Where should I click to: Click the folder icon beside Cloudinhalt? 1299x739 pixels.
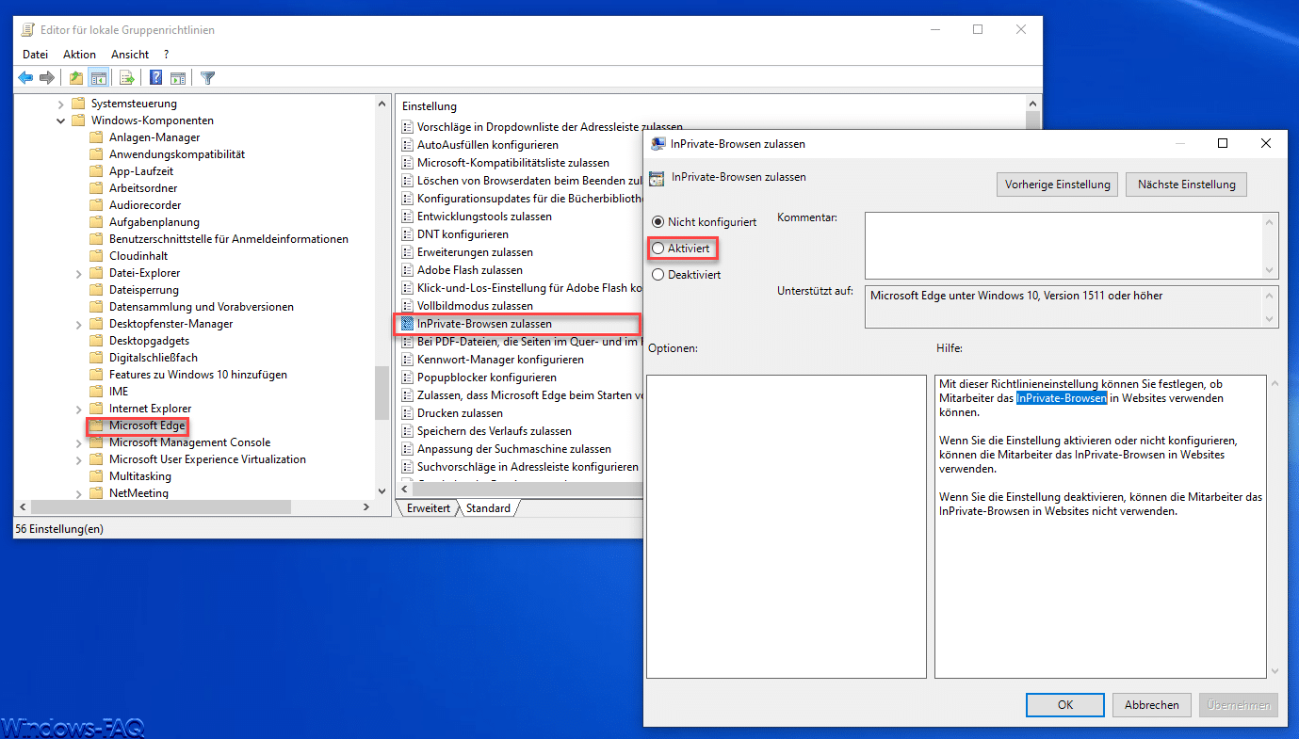pos(95,256)
